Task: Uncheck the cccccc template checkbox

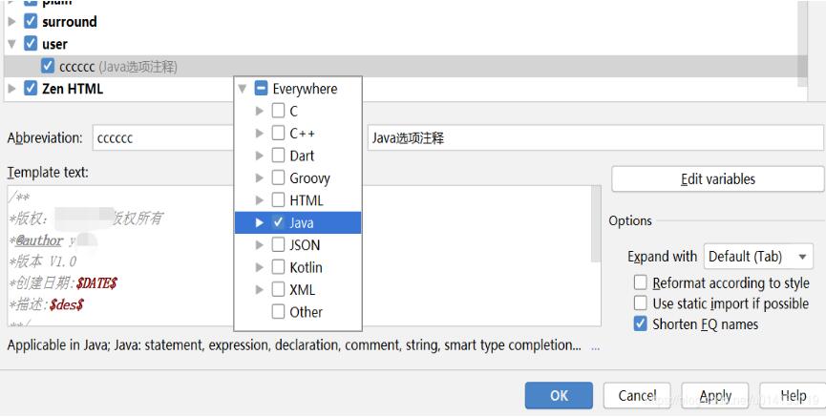Action: [48, 67]
